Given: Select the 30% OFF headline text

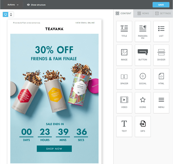Looking at the screenshot, I should coord(54,50).
